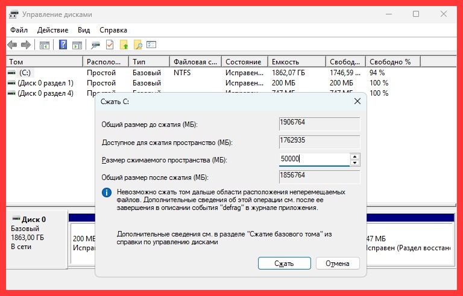This screenshot has width=463, height=296.
Task: Click the disk connection toolbar icon
Action: (95, 45)
